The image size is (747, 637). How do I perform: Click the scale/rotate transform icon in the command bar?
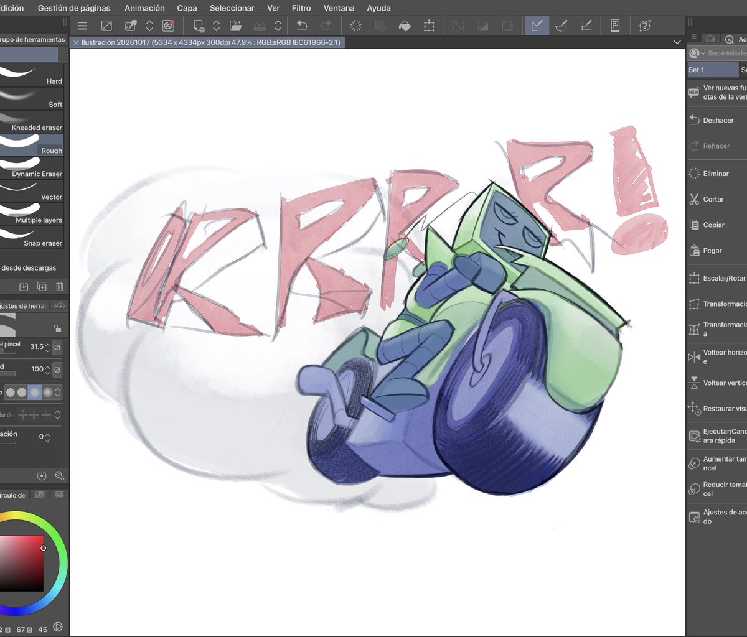click(429, 26)
